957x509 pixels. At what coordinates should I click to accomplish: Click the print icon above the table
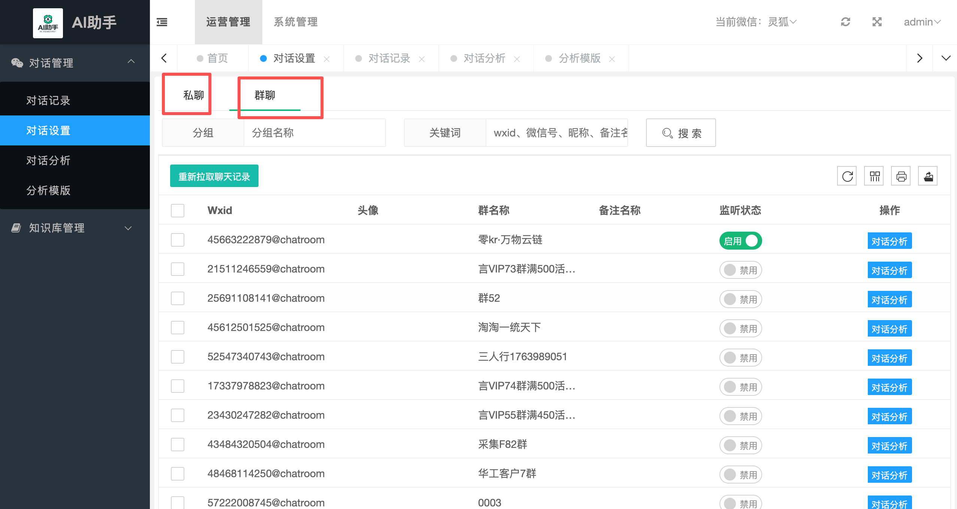click(x=901, y=176)
